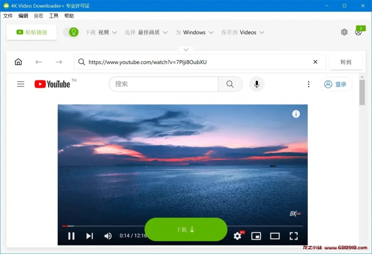
Task: Click the Paste Link (粘贴链接) button
Action: click(x=32, y=32)
